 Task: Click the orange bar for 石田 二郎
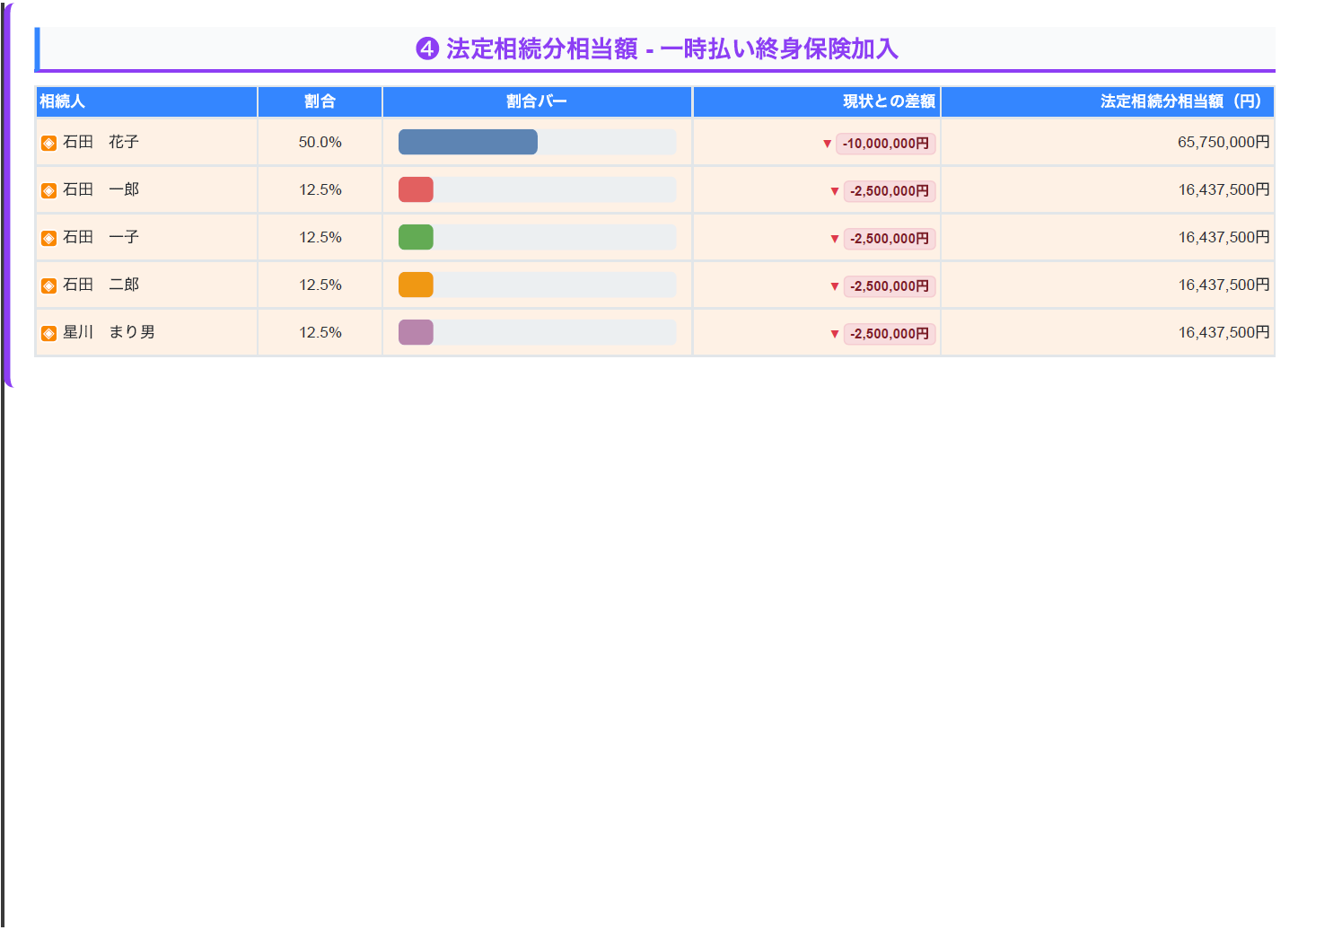[x=416, y=285]
